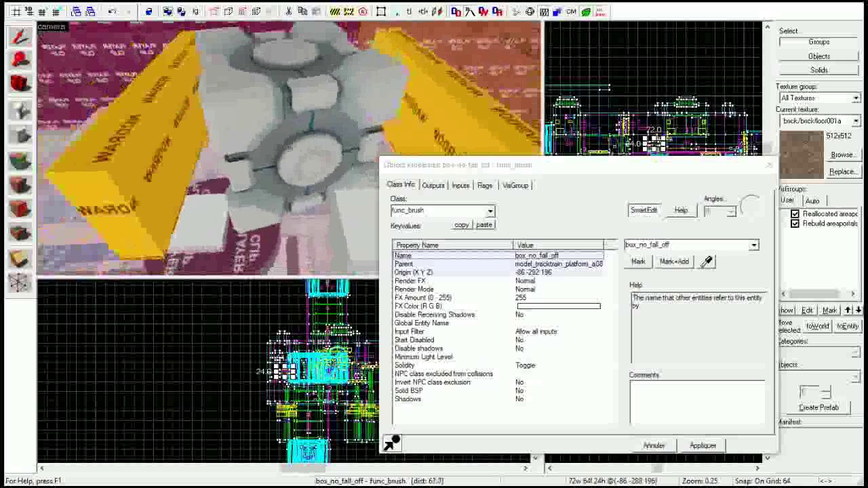
Task: Toggle the SmartEdit button
Action: coord(644,210)
